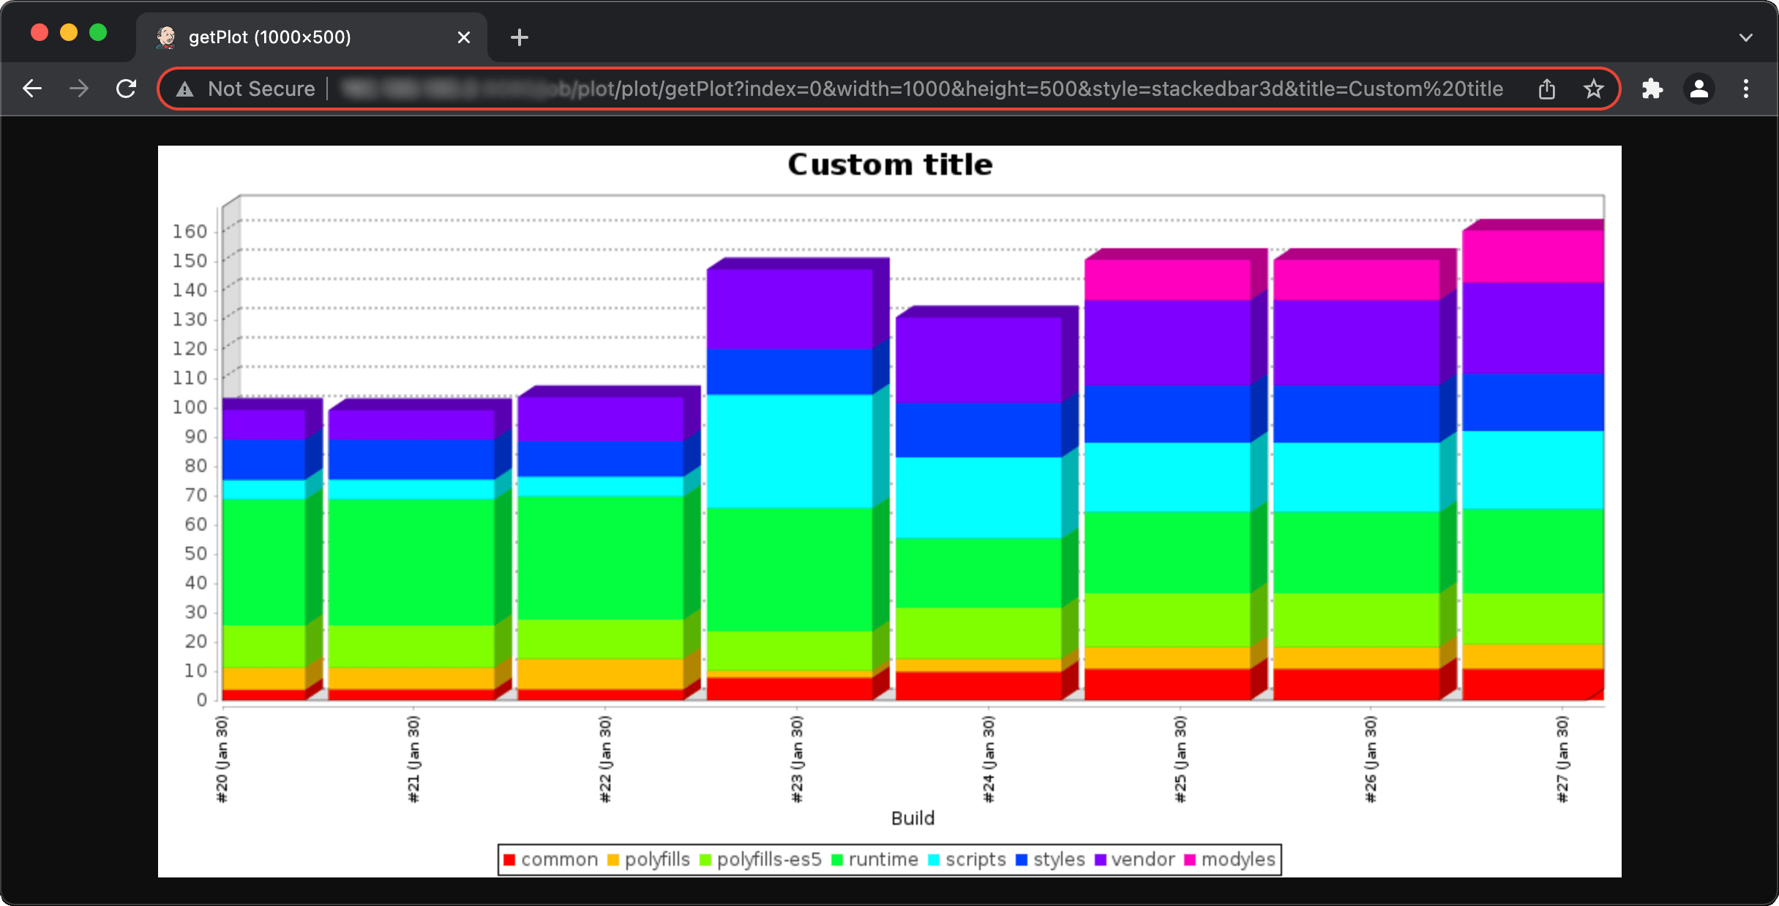Click the vendor legend label
1779x906 pixels.
pos(1143,859)
